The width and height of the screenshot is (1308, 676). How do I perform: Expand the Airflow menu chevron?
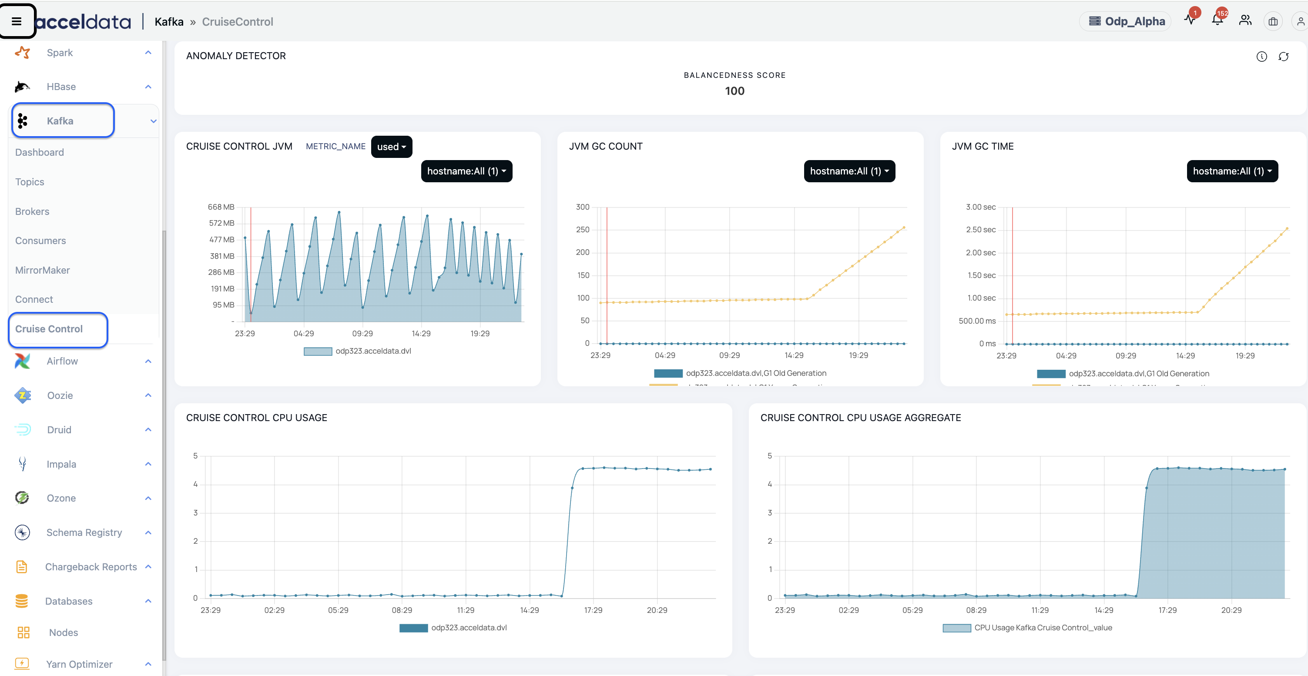[x=148, y=361]
